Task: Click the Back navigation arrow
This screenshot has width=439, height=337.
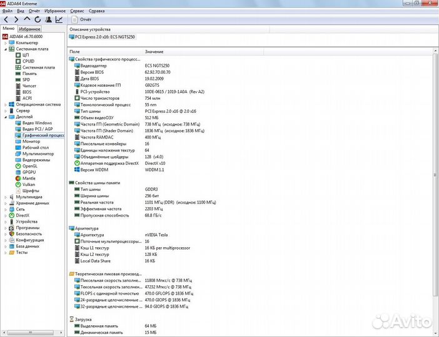Action: click(x=6, y=19)
